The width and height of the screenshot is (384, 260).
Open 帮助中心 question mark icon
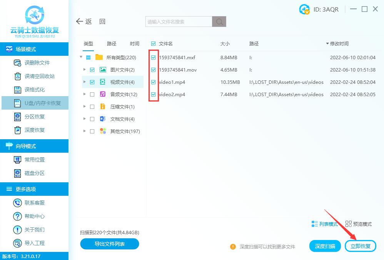pyautogui.click(x=17, y=216)
